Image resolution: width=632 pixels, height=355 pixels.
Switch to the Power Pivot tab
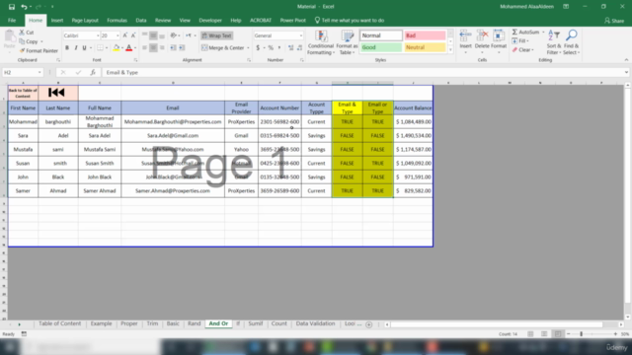tap(293, 20)
